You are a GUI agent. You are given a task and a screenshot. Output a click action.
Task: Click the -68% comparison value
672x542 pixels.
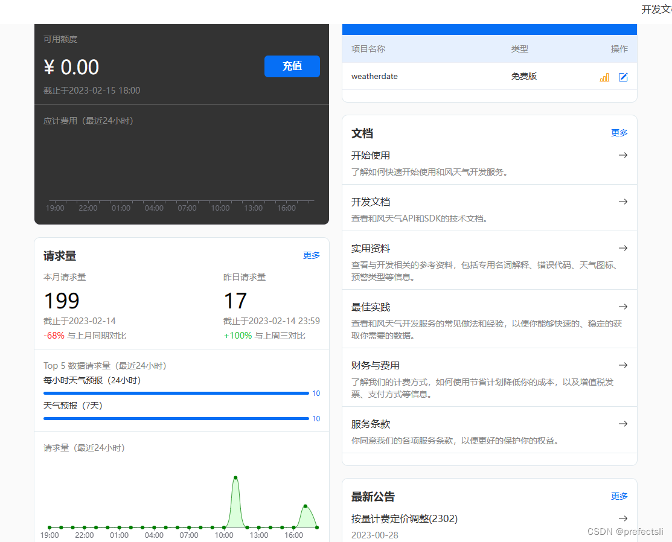pyautogui.click(x=54, y=336)
